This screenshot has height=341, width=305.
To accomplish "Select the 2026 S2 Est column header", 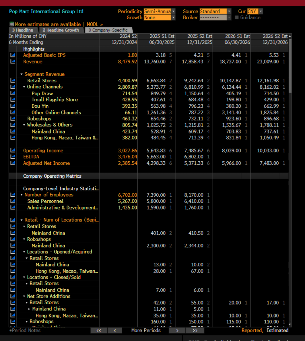I will tap(275, 36).
